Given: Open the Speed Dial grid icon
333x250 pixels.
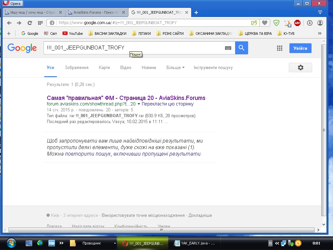Looking at the screenshot, I should pos(40,23).
